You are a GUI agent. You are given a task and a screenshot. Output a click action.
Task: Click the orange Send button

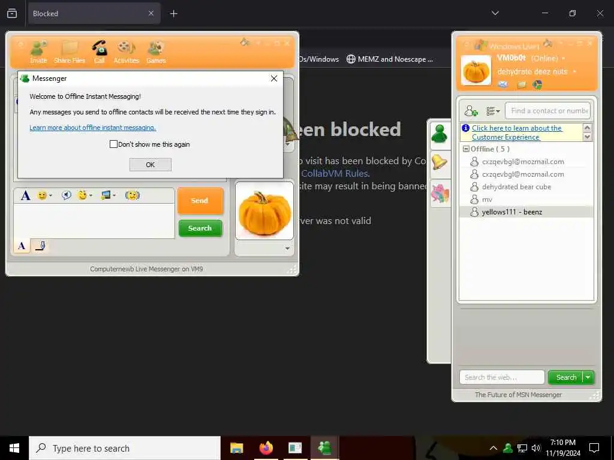[200, 201]
